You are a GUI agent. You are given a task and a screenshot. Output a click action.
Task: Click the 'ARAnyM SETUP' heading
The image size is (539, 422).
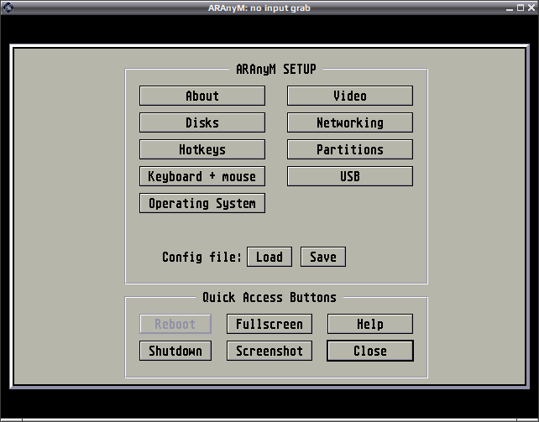[276, 70]
